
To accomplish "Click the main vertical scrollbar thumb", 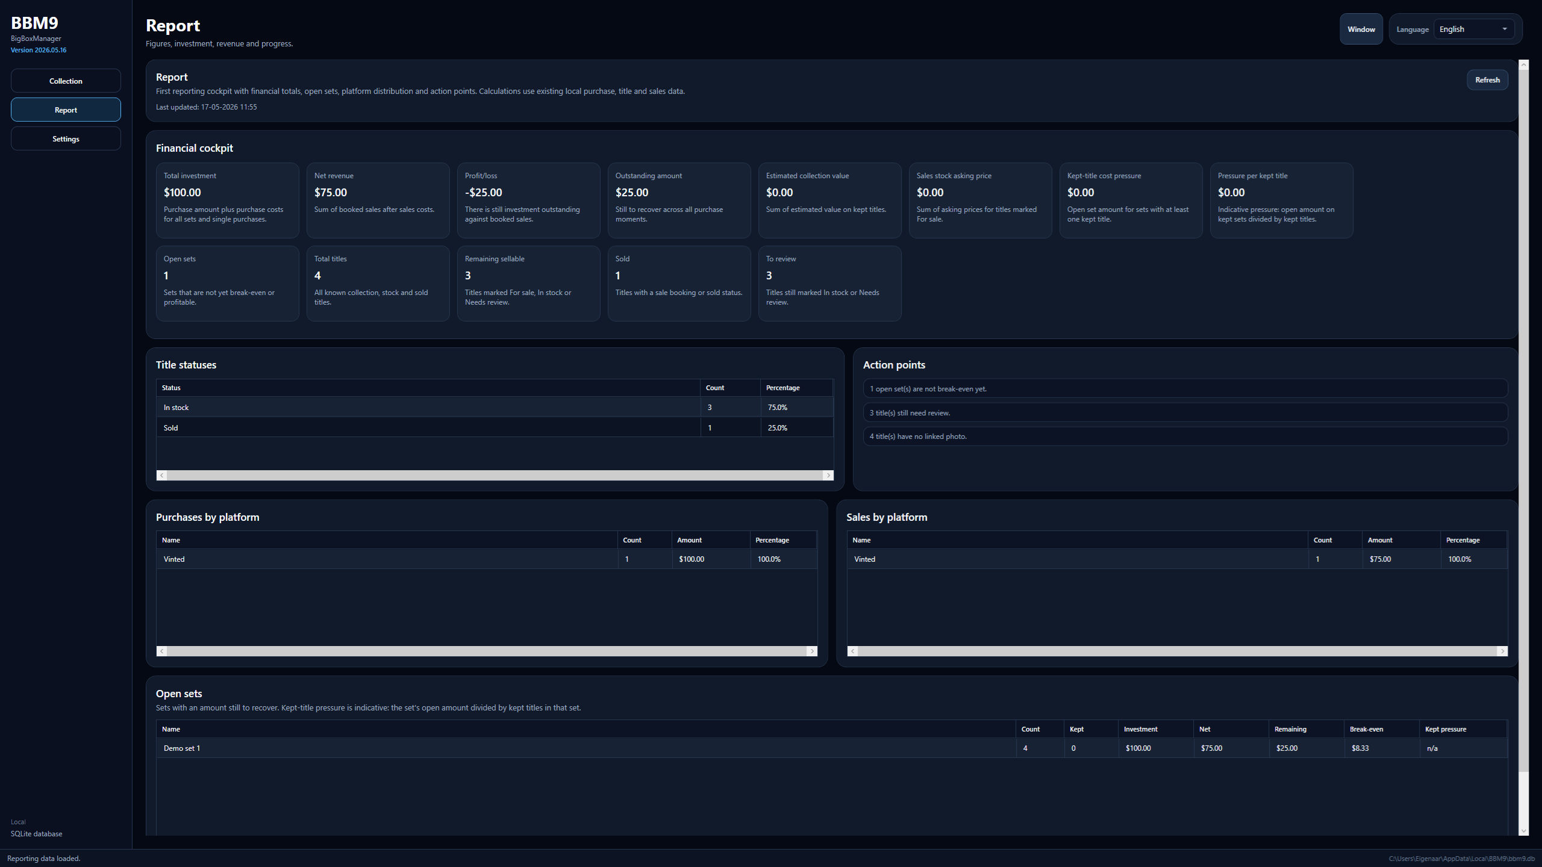I will pyautogui.click(x=1524, y=420).
